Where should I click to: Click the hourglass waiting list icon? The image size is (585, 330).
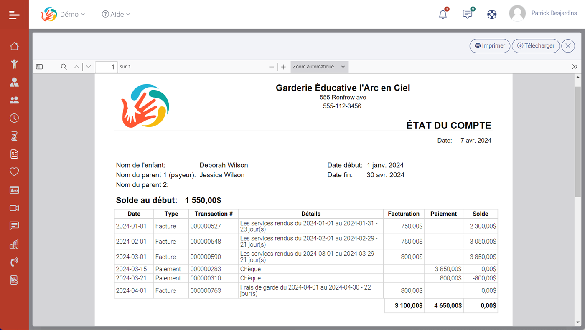(x=14, y=136)
